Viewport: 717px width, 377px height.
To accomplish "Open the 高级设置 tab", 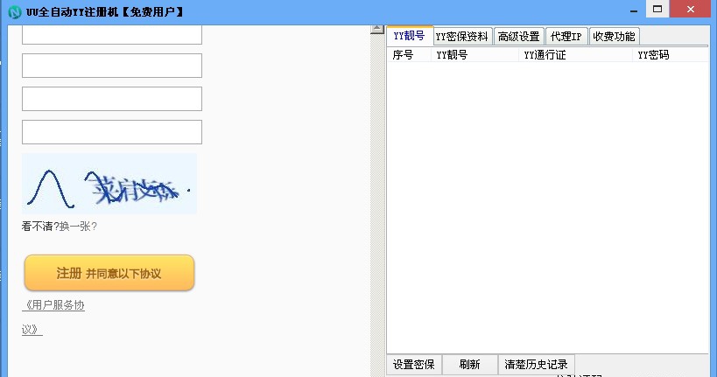I will pyautogui.click(x=519, y=37).
